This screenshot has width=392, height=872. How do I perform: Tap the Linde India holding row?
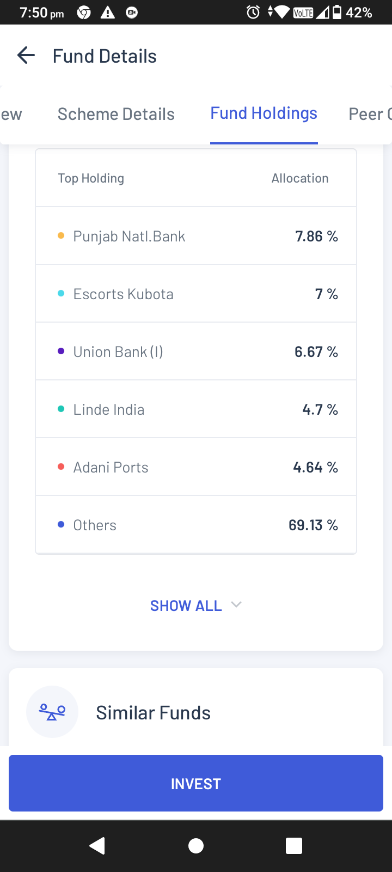pos(196,410)
